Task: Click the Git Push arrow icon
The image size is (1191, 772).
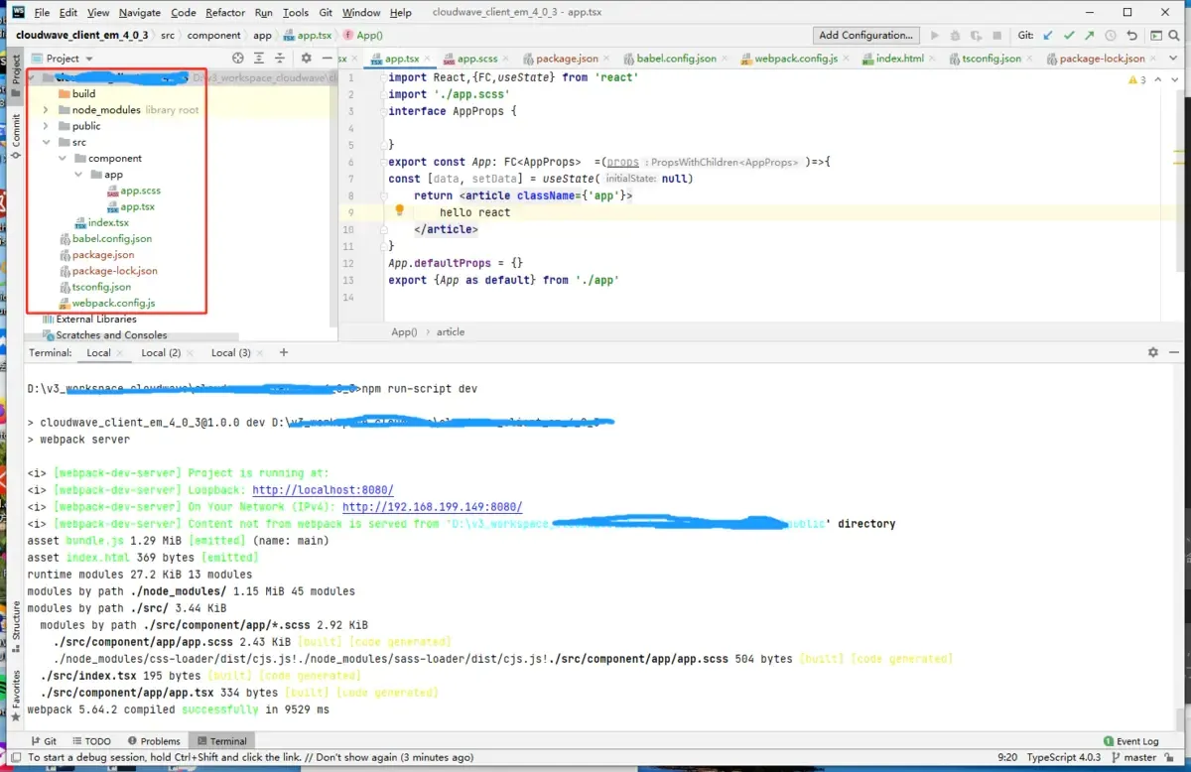Action: click(x=1090, y=35)
